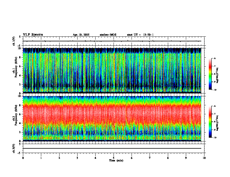Click time axis tick label "1"
The image size is (230, 177).
(x=41, y=158)
